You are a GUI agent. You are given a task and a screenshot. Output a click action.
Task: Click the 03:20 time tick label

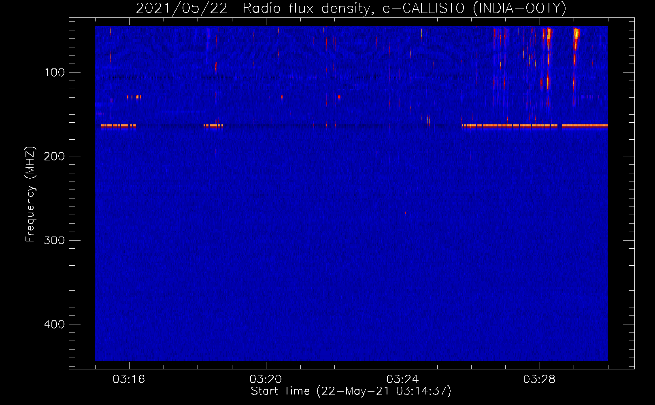click(266, 379)
